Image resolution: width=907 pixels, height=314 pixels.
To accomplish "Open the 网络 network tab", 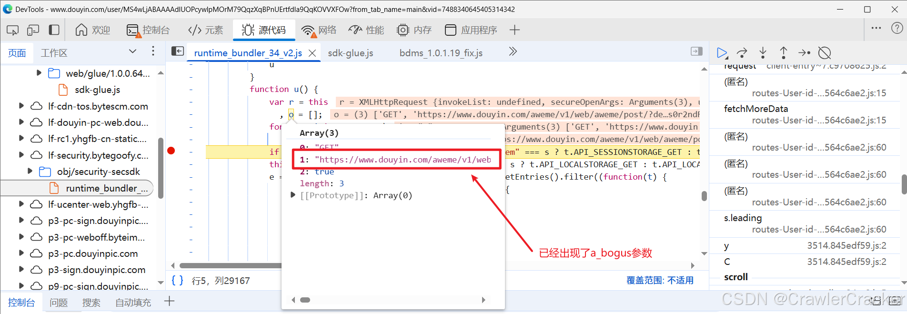I will coord(319,30).
